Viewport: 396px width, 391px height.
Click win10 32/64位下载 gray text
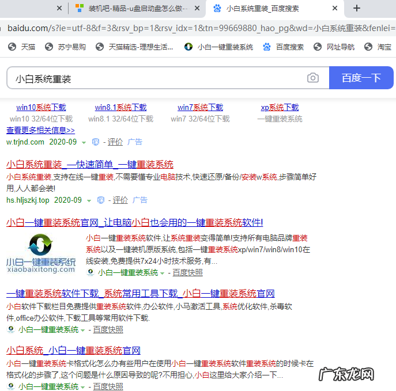coord(41,119)
